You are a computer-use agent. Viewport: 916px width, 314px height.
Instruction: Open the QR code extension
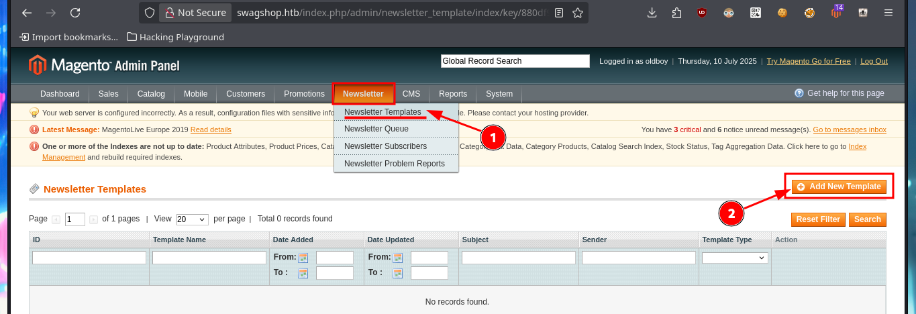point(756,13)
